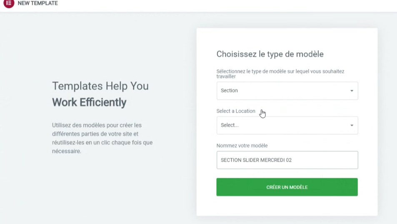Click empty space in the white form card
The width and height of the screenshot is (397, 224).
pyautogui.click(x=287, y=206)
